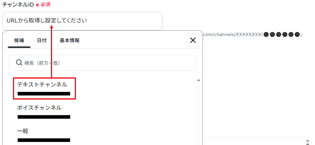Click the red required asterisk

pos(37,5)
